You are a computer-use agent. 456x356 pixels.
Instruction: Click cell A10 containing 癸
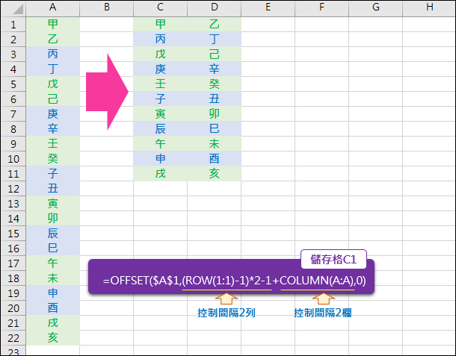click(52, 158)
